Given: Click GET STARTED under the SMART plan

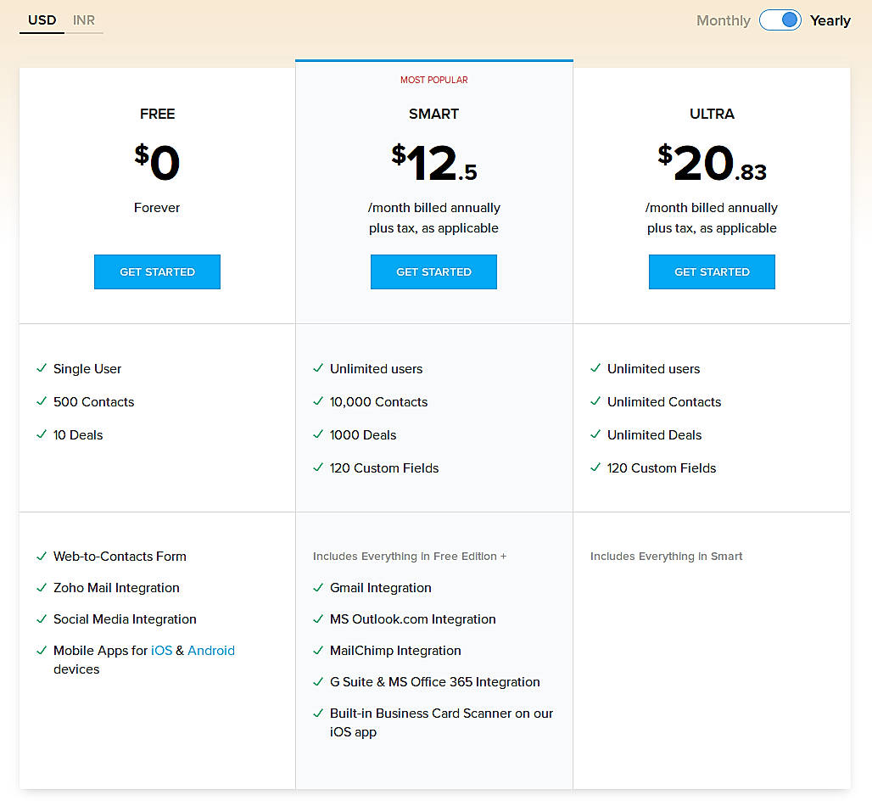Looking at the screenshot, I should [x=433, y=271].
